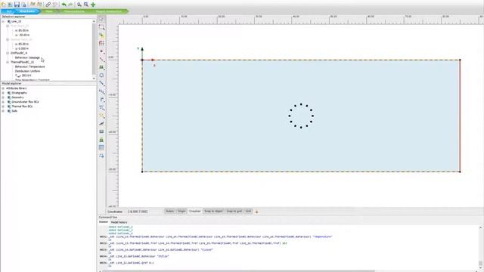The width and height of the screenshot is (484, 272).
Task: Click the Behaviour: Seepage property row
Action: pyautogui.click(x=27, y=57)
